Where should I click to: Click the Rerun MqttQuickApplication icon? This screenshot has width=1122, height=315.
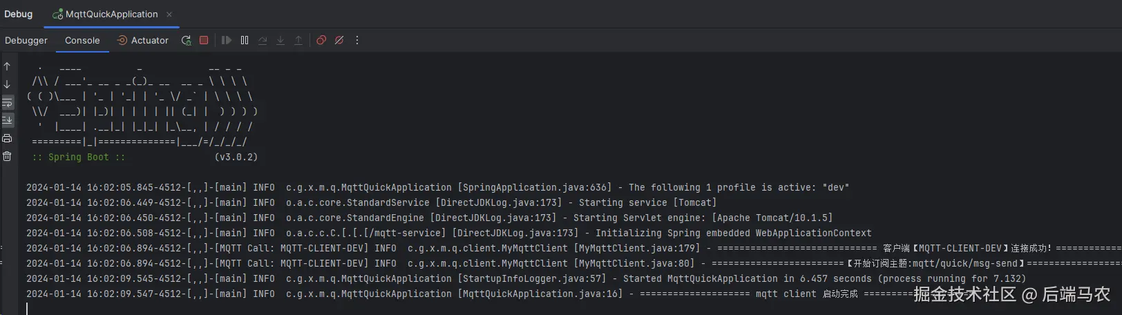click(x=186, y=41)
